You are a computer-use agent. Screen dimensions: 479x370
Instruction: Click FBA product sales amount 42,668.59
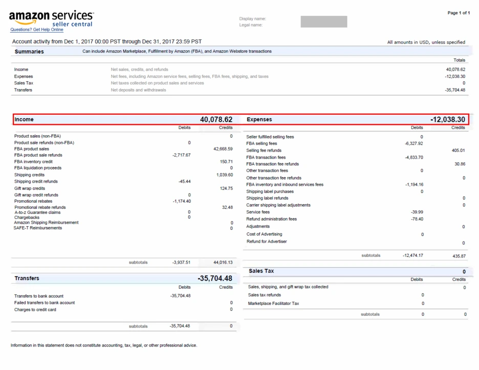pos(223,149)
